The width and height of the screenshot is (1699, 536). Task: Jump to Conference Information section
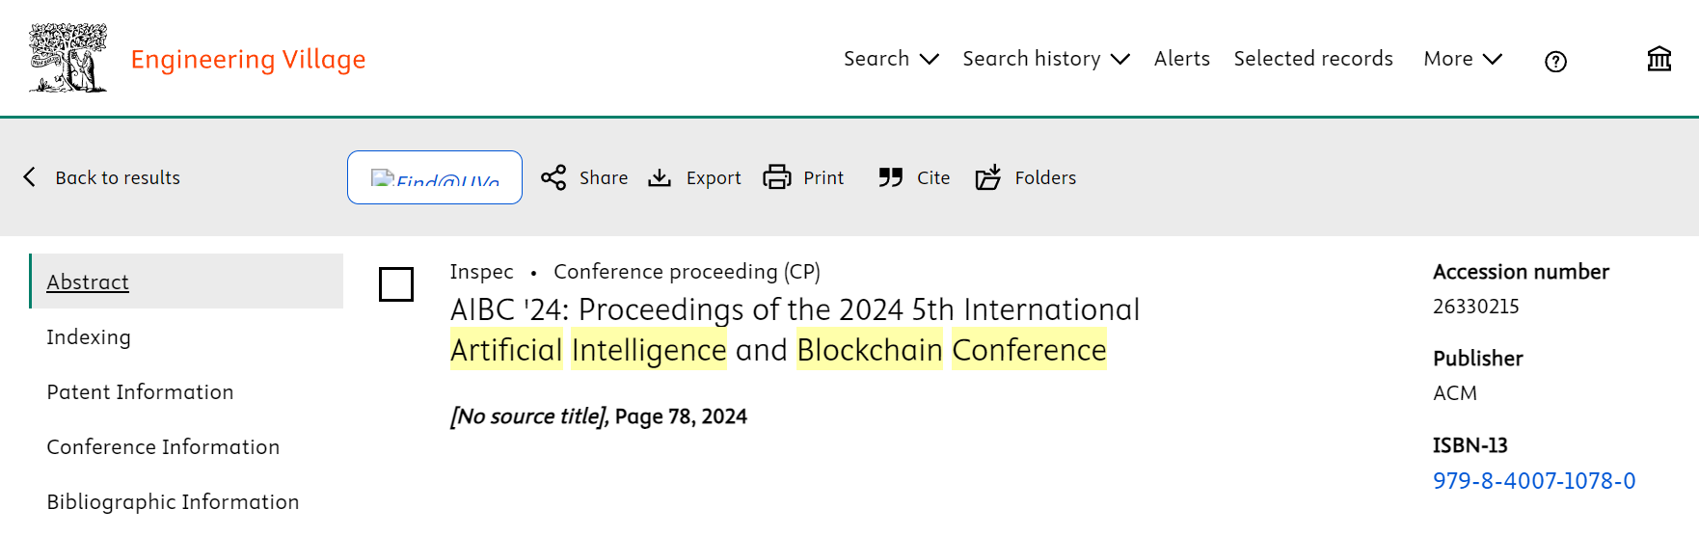coord(163,447)
